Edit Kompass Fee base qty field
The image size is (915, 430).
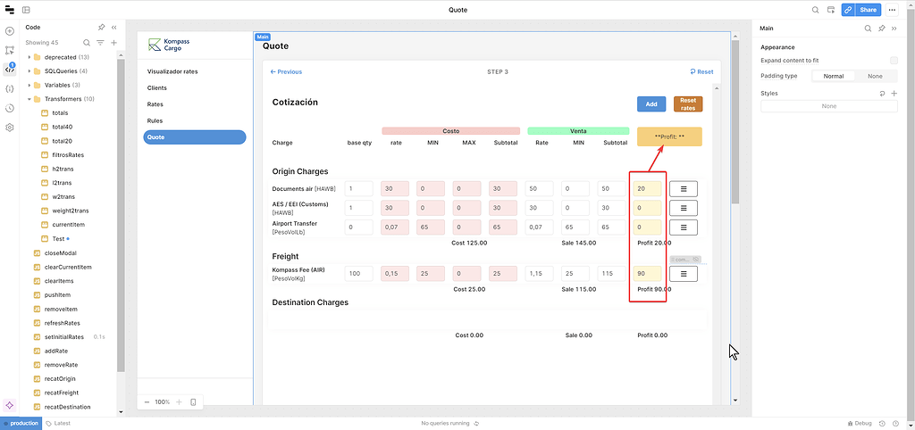tap(359, 274)
